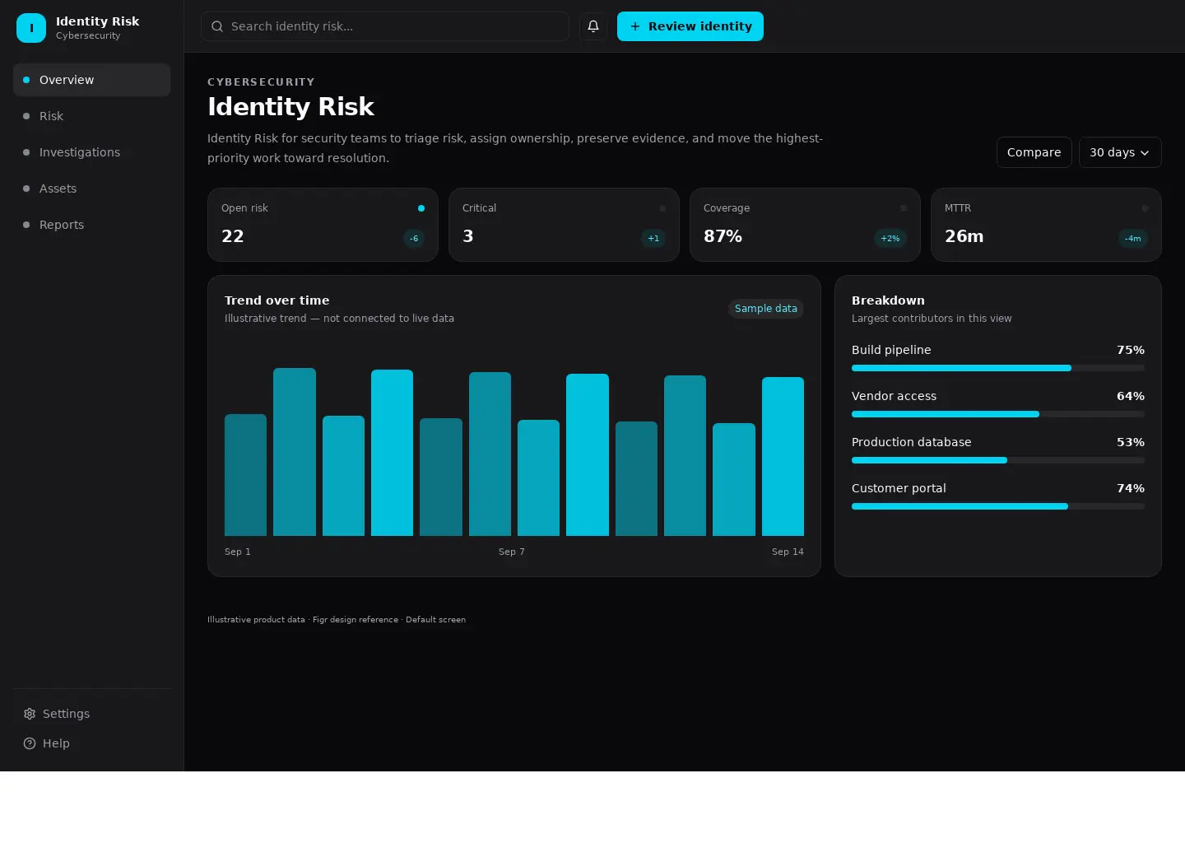Click the -6 change badge on Open risk
This screenshot has height=843, width=1185.
point(414,239)
